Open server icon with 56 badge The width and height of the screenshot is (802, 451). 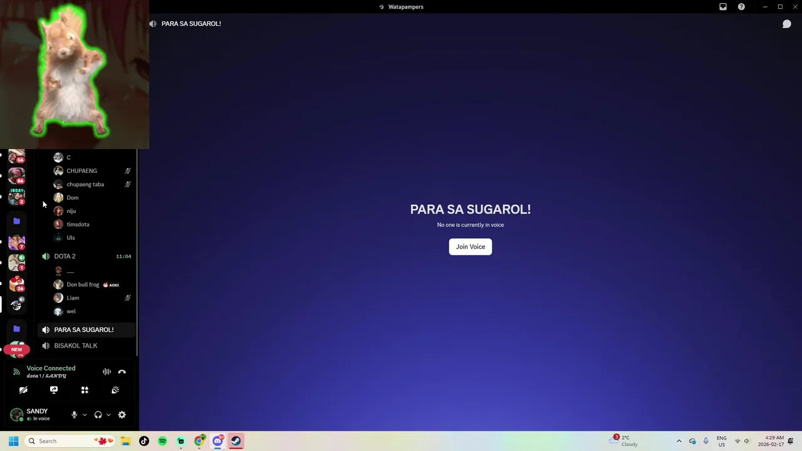[x=16, y=155]
